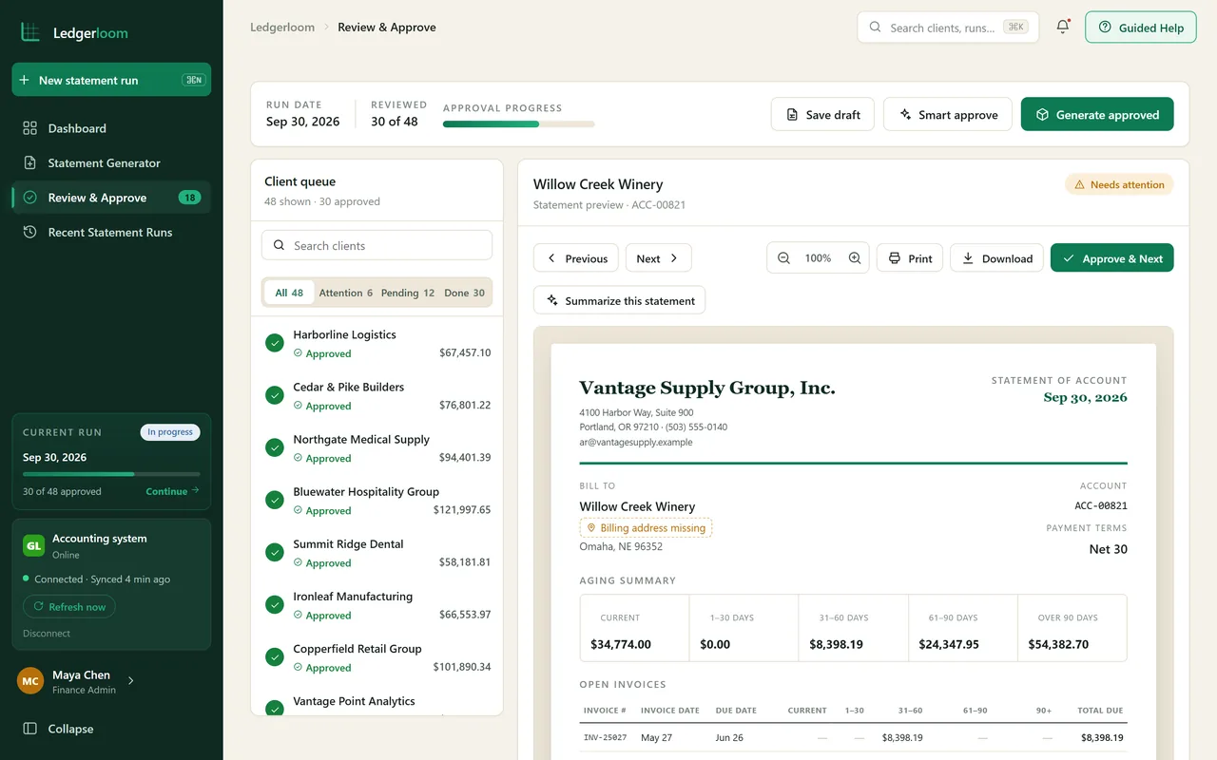Viewport: 1217px width, 760px height.
Task: Click the warning icon in Needs attention badge
Action: (1079, 185)
